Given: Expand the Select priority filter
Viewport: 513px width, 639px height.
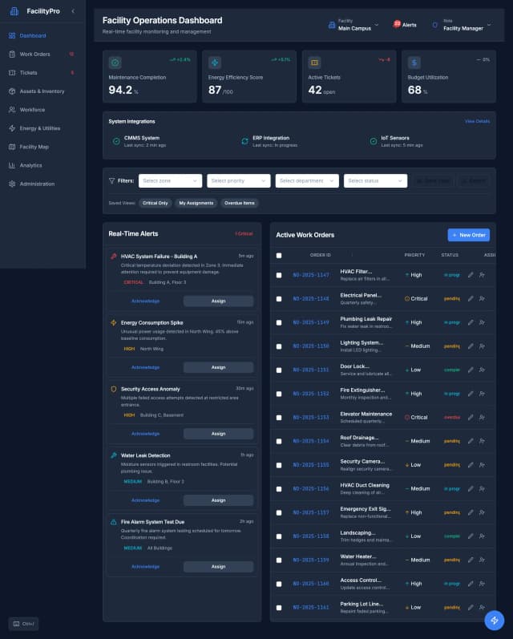Looking at the screenshot, I should (238, 181).
